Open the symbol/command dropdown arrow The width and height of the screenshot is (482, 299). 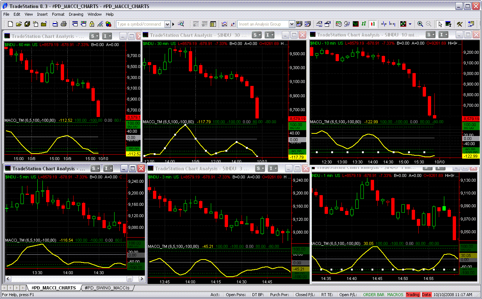pos(168,24)
